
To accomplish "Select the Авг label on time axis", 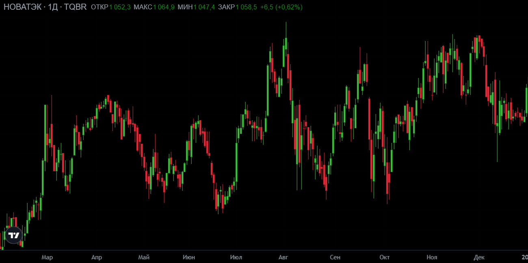I will pyautogui.click(x=283, y=257).
